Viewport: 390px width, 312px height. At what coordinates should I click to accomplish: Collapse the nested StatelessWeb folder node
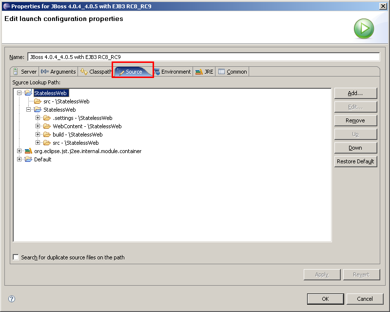coord(29,110)
